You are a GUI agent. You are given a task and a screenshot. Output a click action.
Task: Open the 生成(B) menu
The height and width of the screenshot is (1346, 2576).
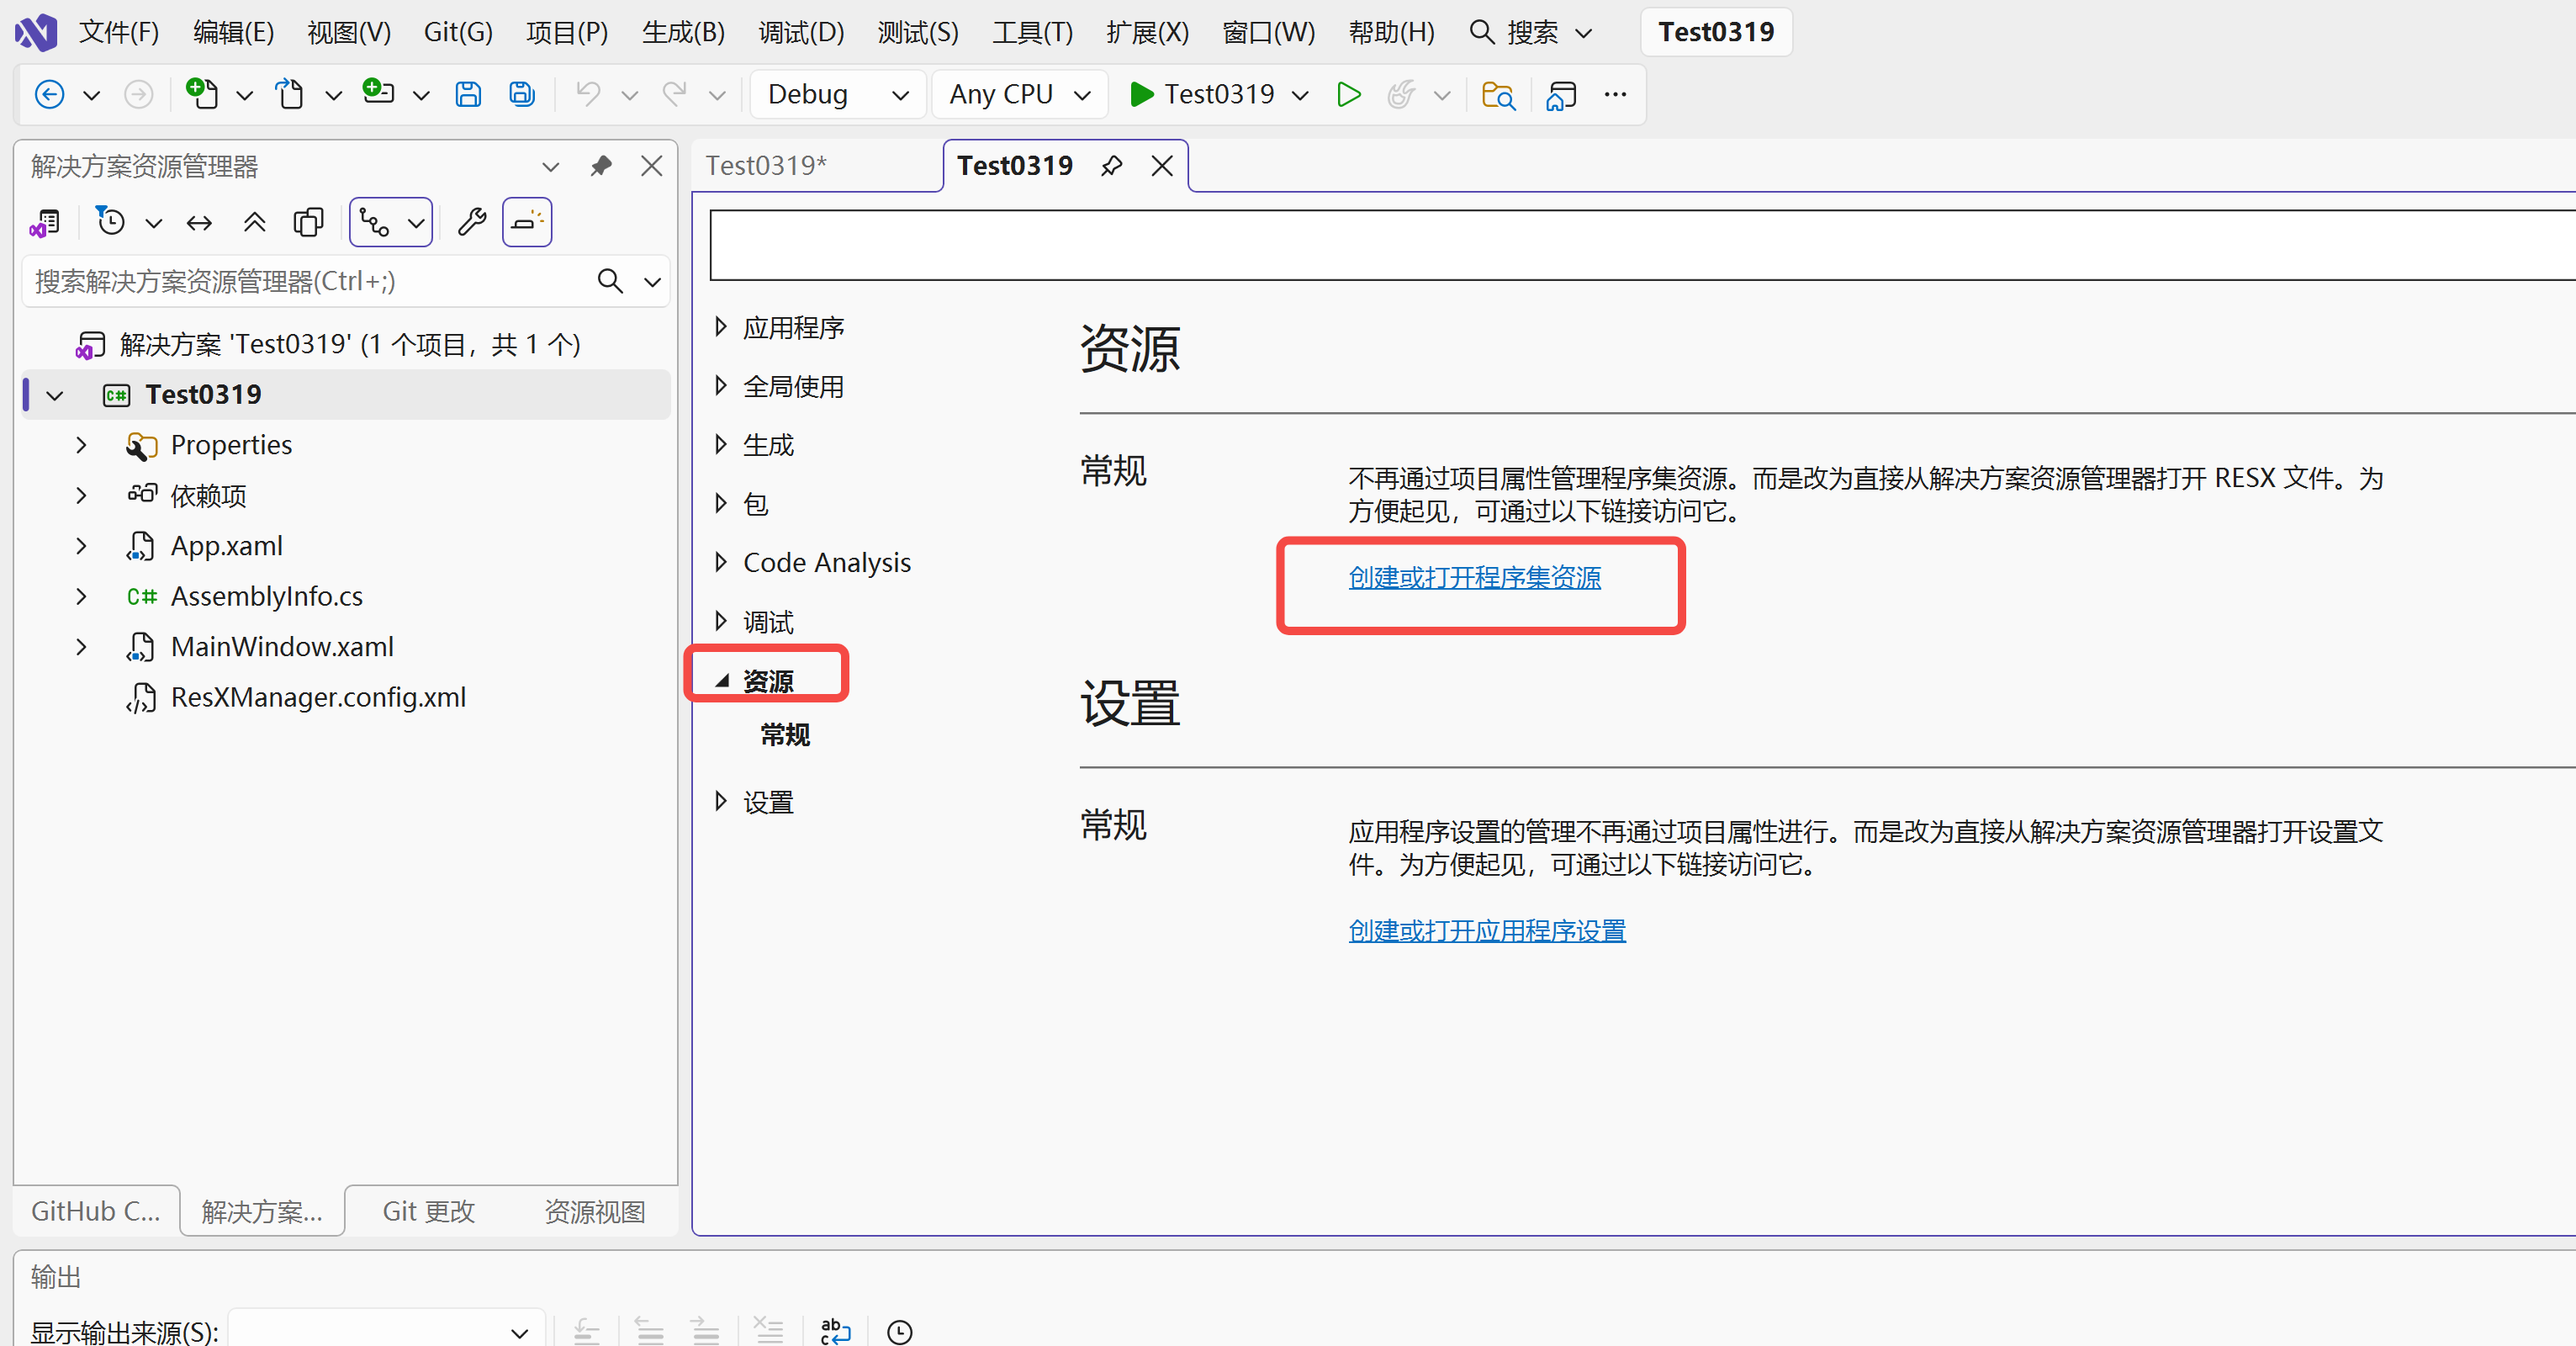682,32
